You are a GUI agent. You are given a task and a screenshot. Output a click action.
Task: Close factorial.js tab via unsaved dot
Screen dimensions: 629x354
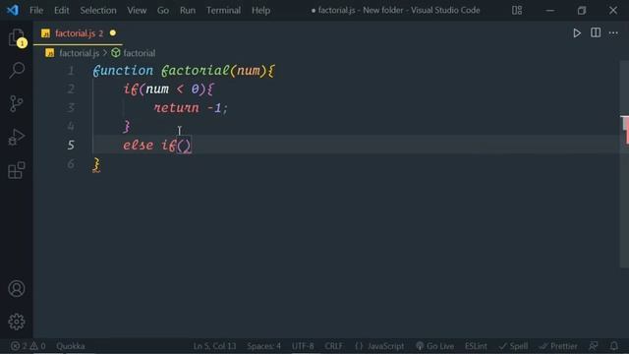[113, 32]
